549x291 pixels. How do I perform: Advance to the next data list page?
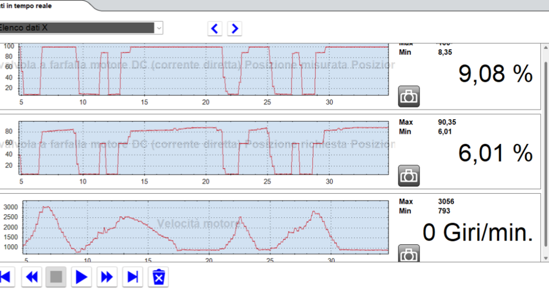tap(235, 29)
